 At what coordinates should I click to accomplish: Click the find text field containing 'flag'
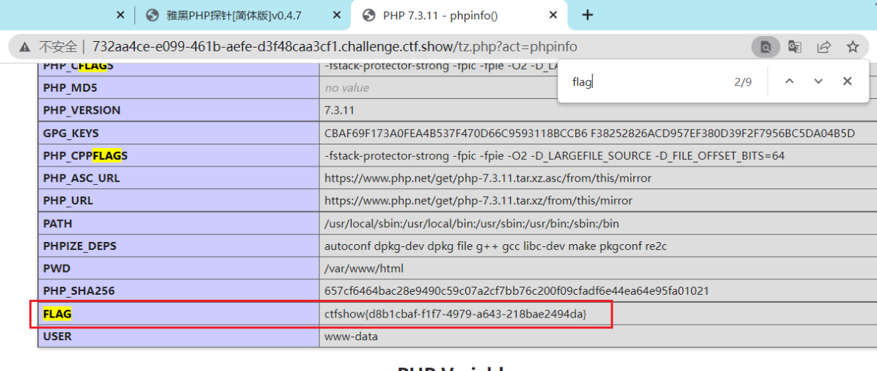[x=646, y=82]
